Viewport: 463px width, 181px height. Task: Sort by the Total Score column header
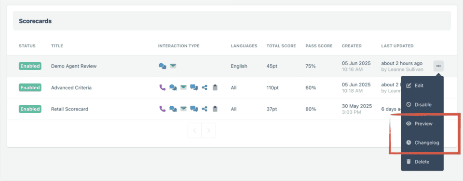(x=281, y=46)
